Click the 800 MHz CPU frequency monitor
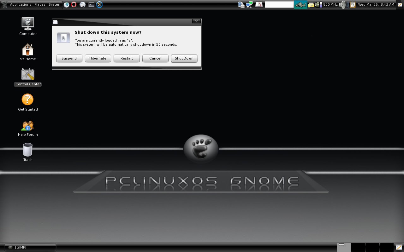404x252 pixels. coord(327,4)
